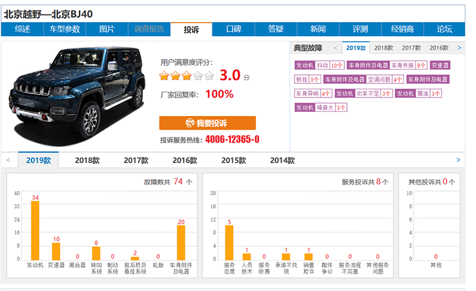Open the 综述 overview tab
The height and width of the screenshot is (291, 476).
(23, 29)
